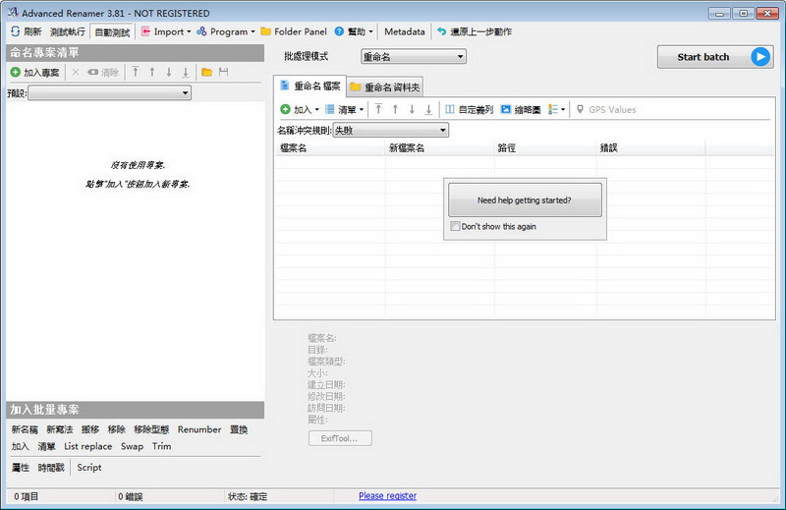Show the Folder Panel
This screenshot has height=510, width=786.
click(x=294, y=31)
